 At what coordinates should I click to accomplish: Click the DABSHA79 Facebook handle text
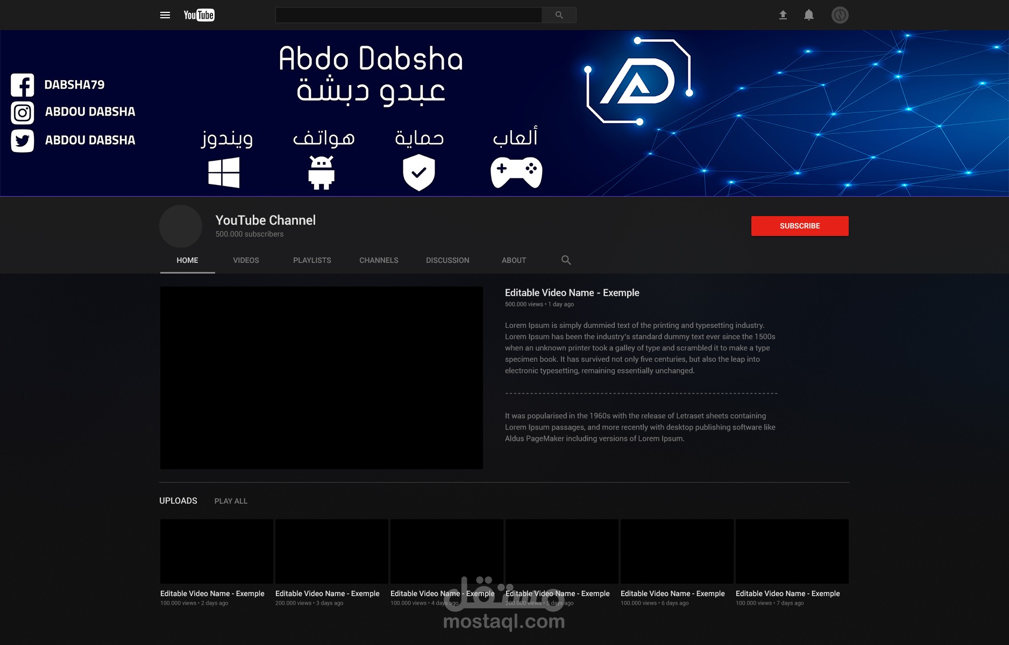(74, 85)
